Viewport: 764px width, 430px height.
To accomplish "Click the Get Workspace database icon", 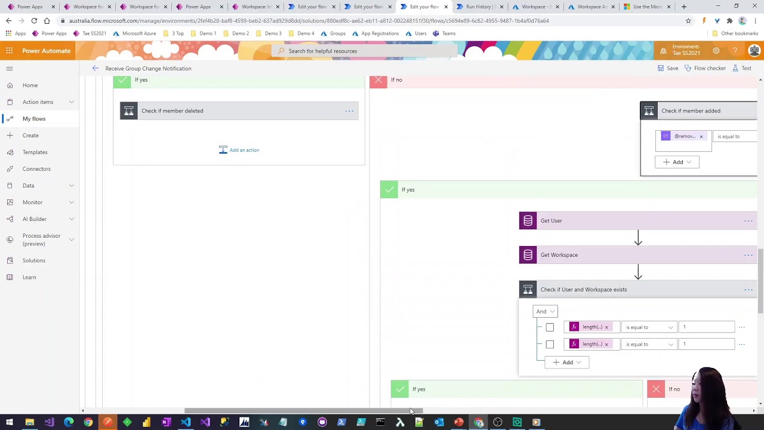I will point(528,255).
